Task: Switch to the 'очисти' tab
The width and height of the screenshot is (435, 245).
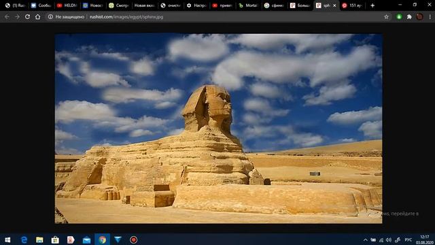Action: [171, 5]
